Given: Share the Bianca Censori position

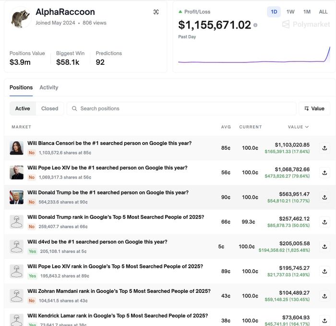Looking at the screenshot, I should pos(324,148).
